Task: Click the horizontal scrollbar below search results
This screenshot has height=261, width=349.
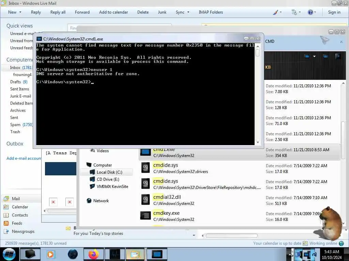Action: coord(231,236)
